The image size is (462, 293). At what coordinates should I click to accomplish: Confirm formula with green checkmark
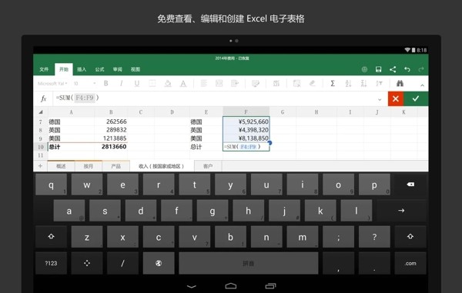[416, 98]
